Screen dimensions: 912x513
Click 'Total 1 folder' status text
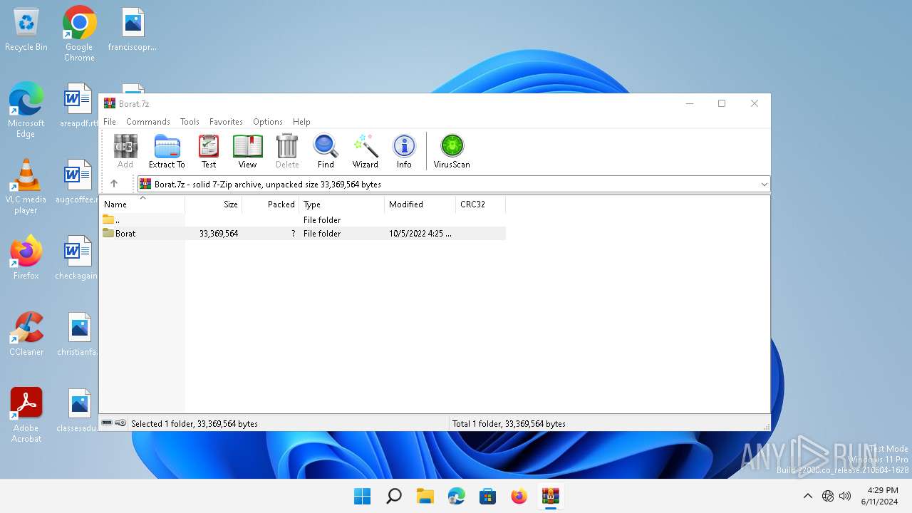[509, 423]
